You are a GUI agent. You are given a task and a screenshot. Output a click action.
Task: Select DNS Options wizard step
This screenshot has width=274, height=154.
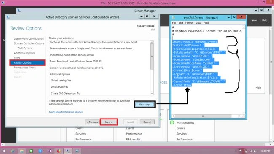25,48
